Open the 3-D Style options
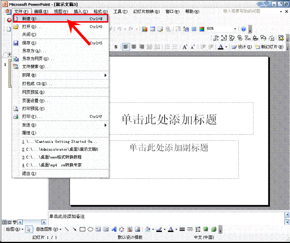The width and height of the screenshot is (290, 243). pyautogui.click(x=214, y=229)
